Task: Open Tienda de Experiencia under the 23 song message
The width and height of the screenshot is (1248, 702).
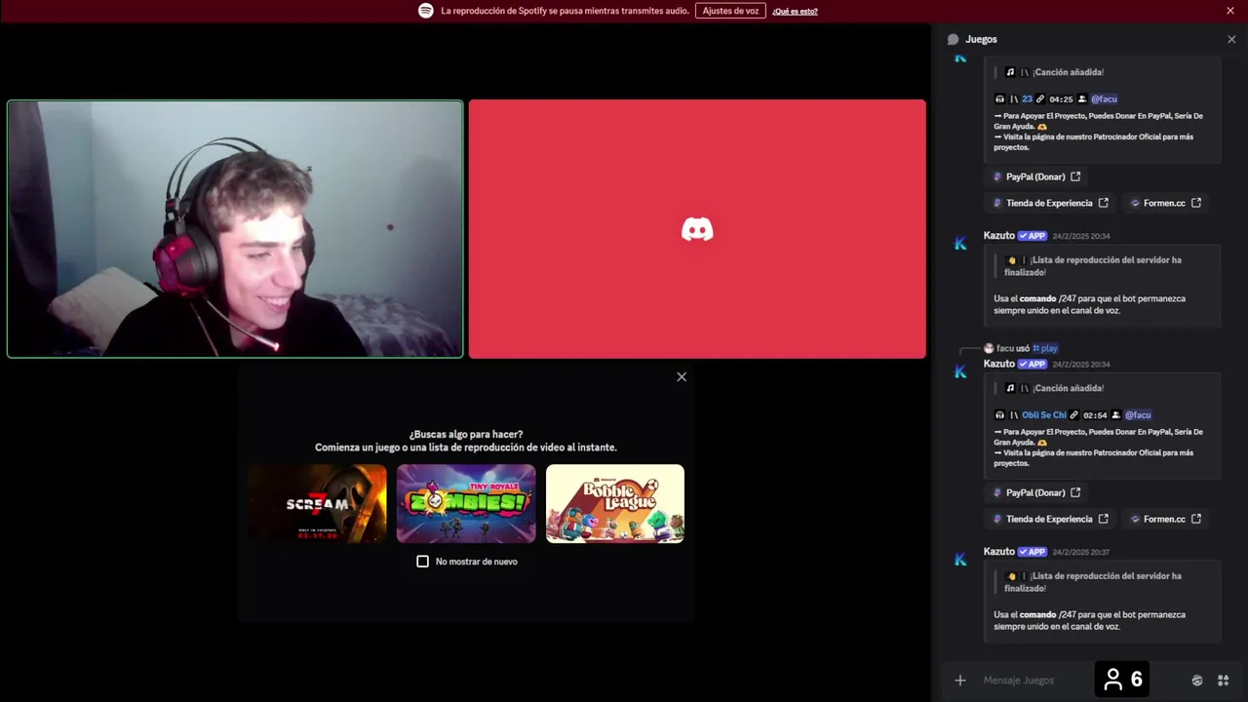Action: coord(1050,203)
